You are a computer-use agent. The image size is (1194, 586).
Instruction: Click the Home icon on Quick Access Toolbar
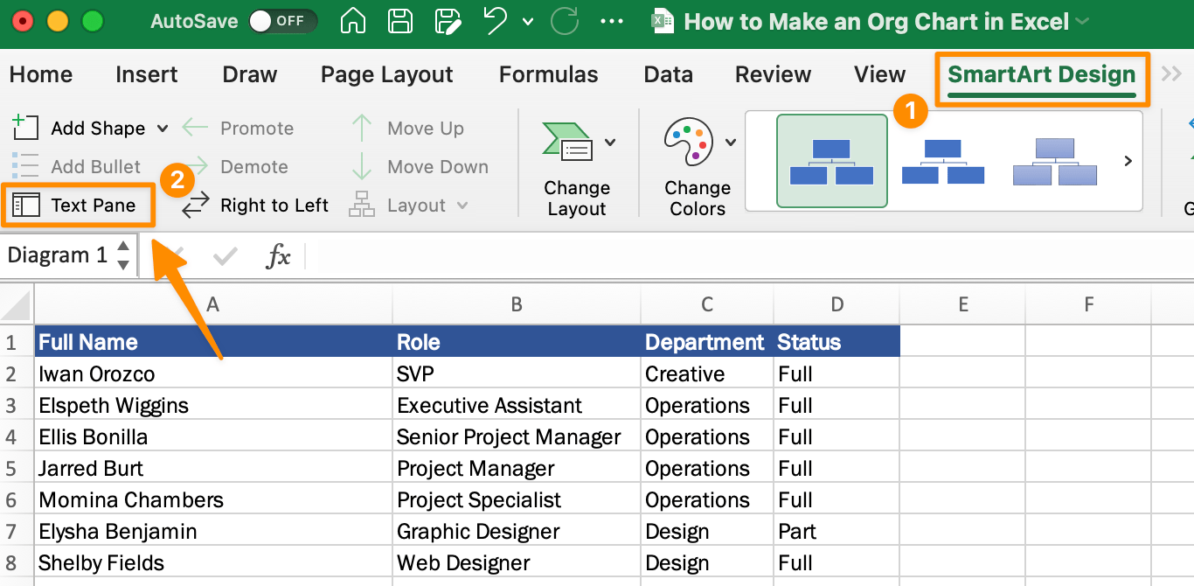click(x=352, y=21)
